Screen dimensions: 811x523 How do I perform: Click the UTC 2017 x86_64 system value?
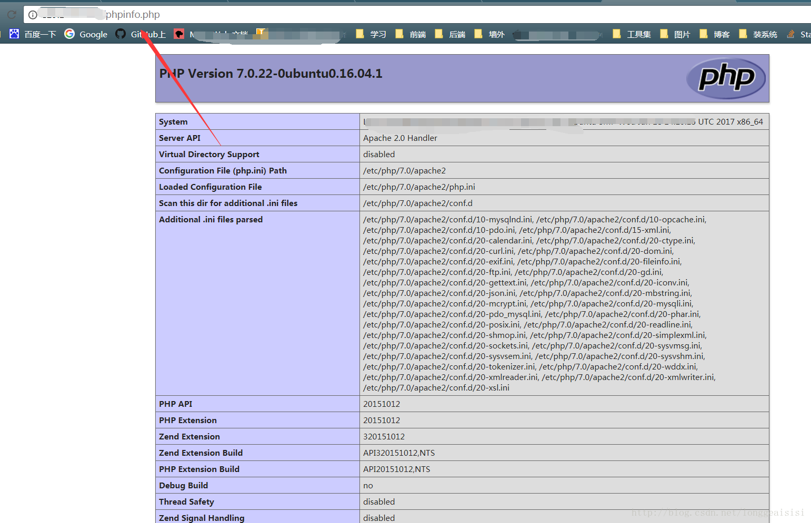pyautogui.click(x=730, y=121)
